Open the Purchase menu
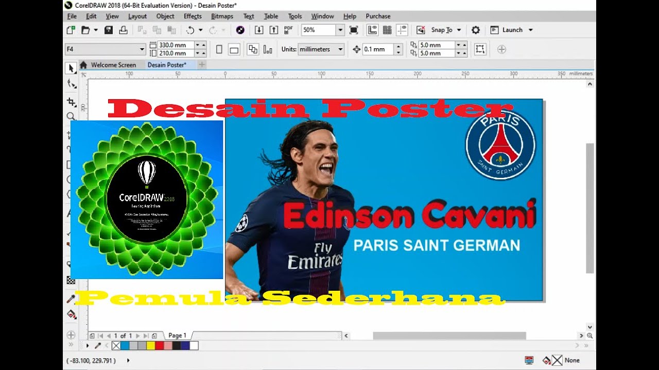Image resolution: width=659 pixels, height=370 pixels. click(x=378, y=16)
